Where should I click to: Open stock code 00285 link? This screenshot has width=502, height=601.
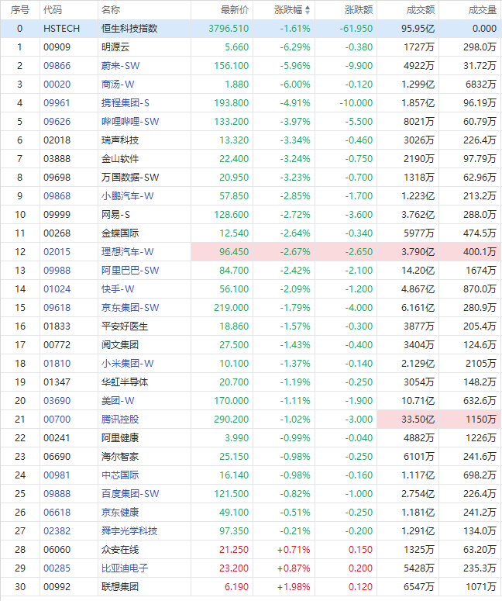tap(57, 568)
